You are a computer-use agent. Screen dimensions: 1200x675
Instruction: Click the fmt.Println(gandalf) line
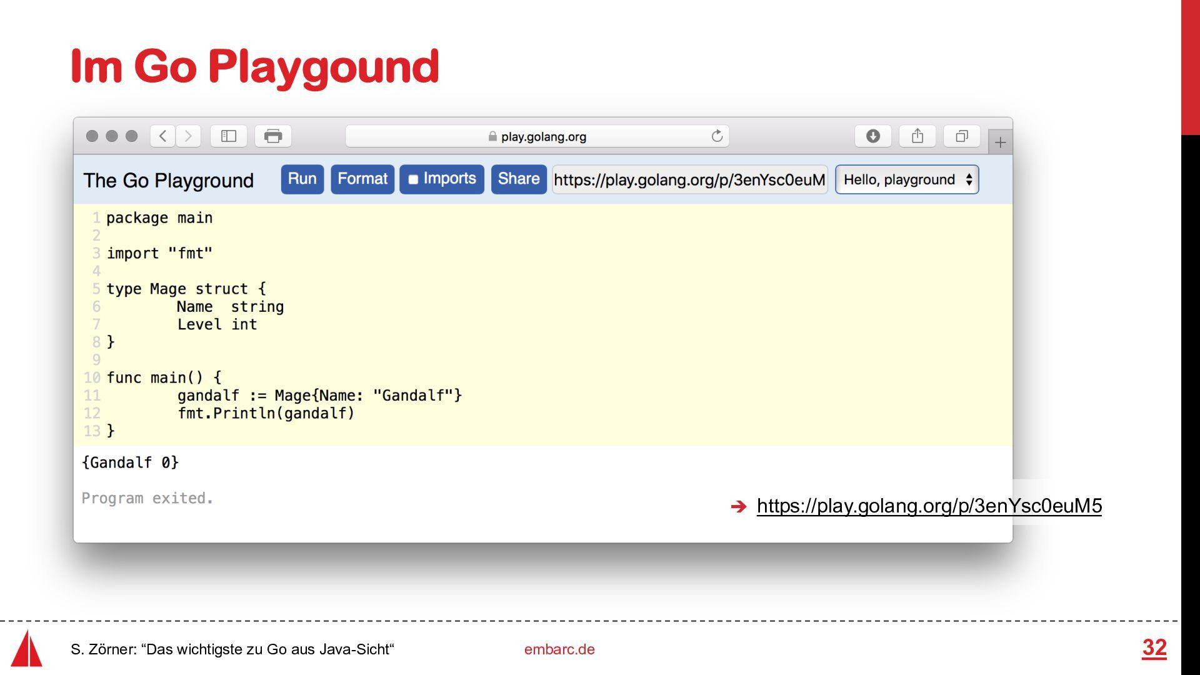click(266, 413)
